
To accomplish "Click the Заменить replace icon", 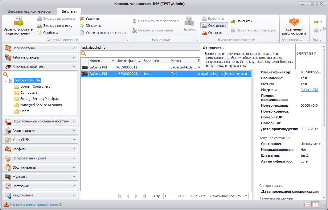I will point(233,21).
